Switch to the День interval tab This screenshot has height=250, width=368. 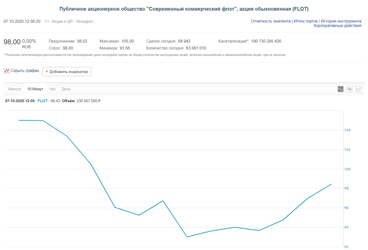[x=66, y=89]
